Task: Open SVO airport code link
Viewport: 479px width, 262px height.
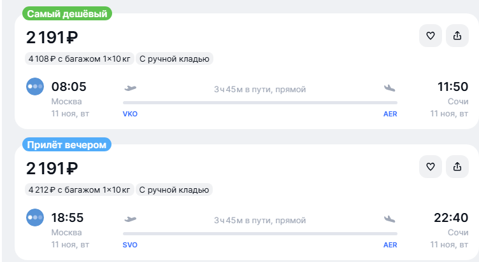Action: (130, 245)
